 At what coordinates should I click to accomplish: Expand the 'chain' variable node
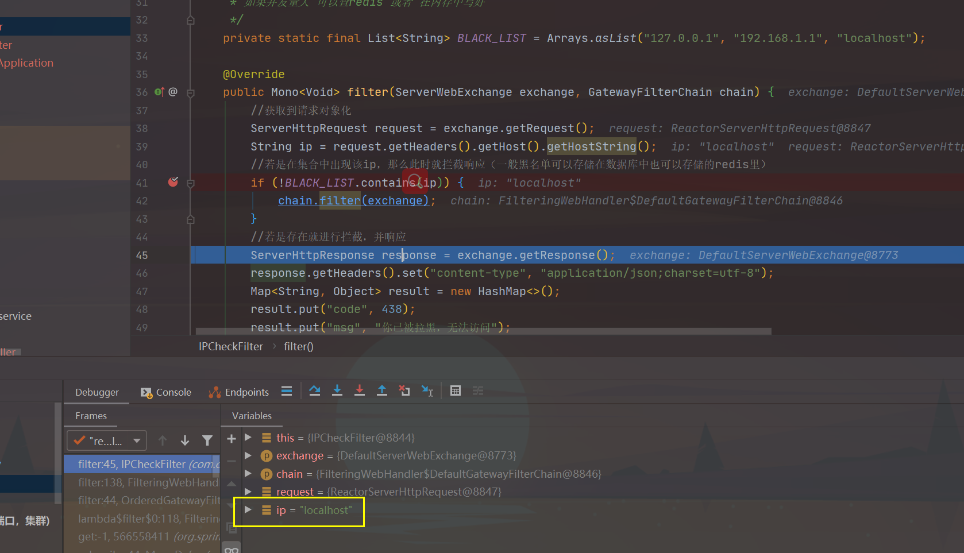pos(248,473)
